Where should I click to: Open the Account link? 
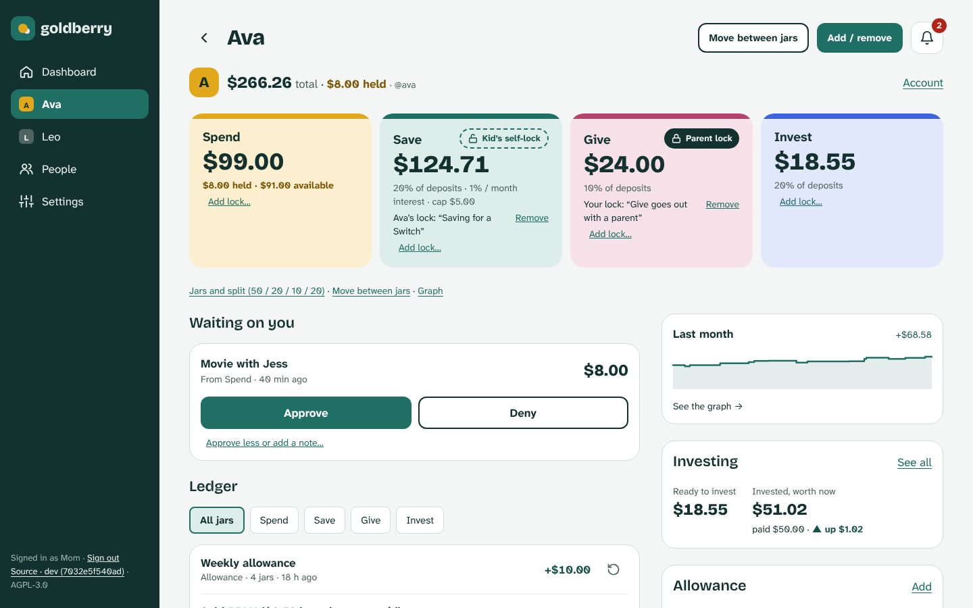[x=923, y=82]
